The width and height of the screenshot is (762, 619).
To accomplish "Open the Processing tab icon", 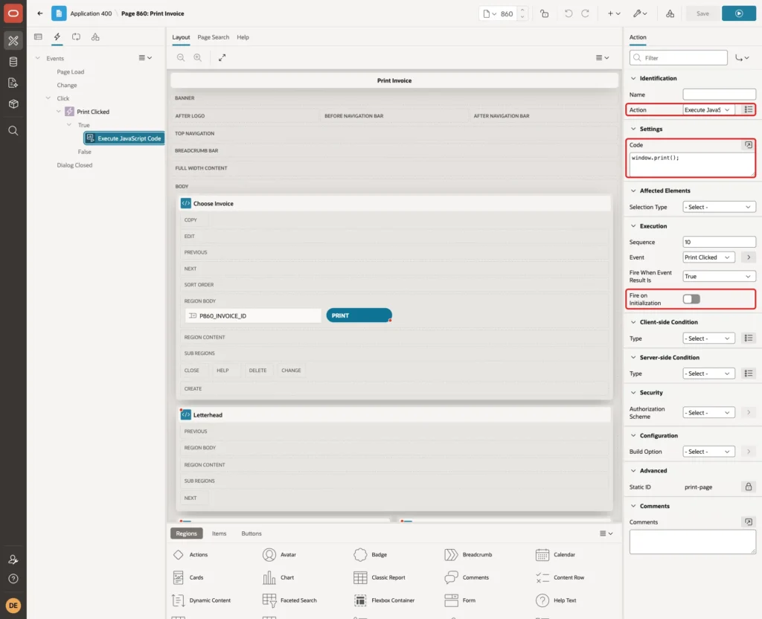I will pyautogui.click(x=77, y=37).
